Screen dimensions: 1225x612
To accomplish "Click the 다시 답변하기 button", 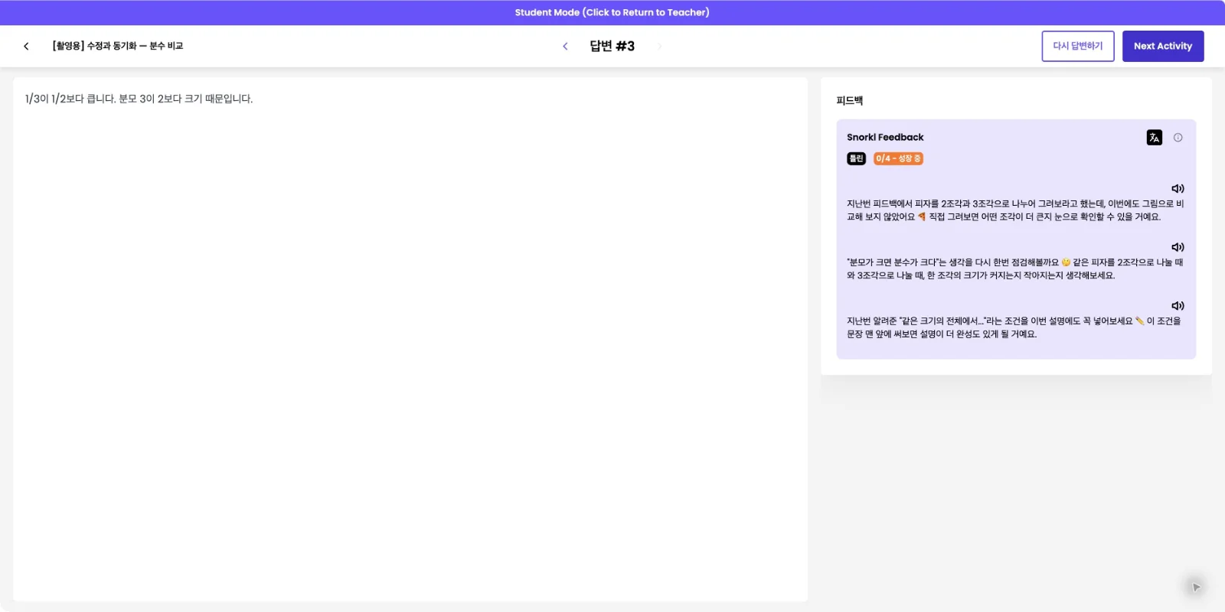I will 1078,46.
